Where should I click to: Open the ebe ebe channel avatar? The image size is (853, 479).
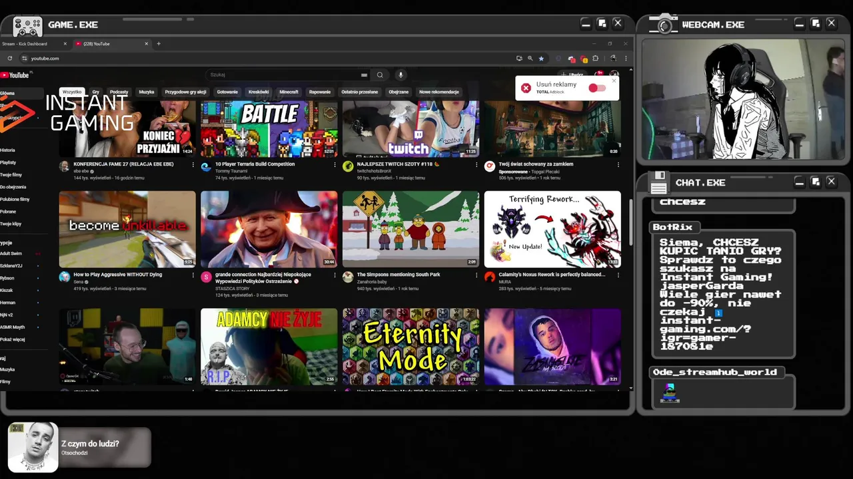pos(64,166)
